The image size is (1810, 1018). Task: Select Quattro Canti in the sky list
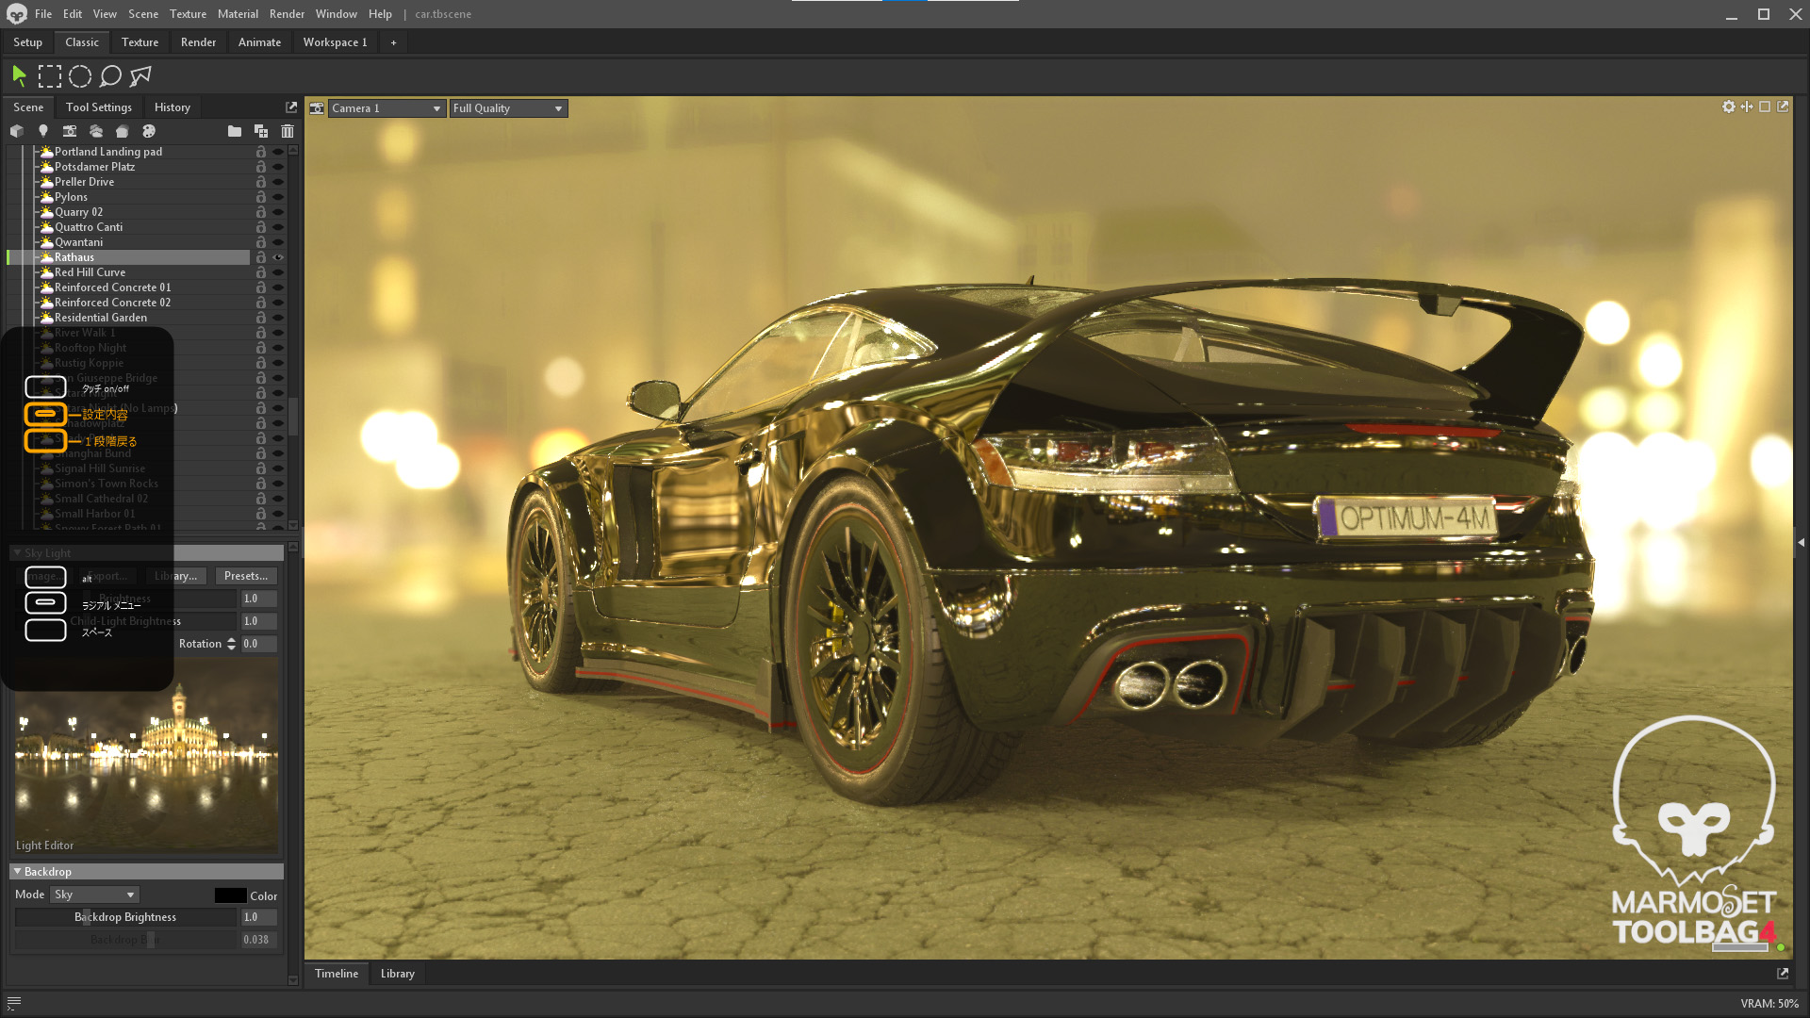pyautogui.click(x=89, y=227)
